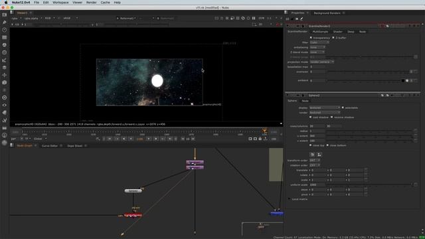Open the File menu

pos(37,3)
